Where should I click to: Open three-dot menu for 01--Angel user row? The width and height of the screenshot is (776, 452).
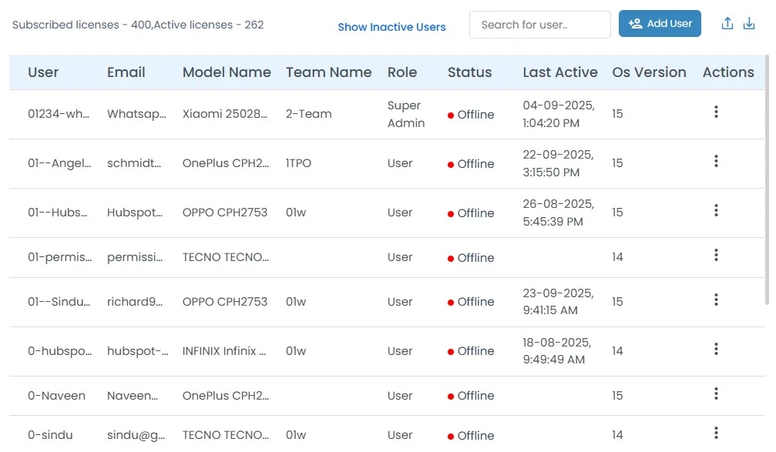(x=716, y=162)
